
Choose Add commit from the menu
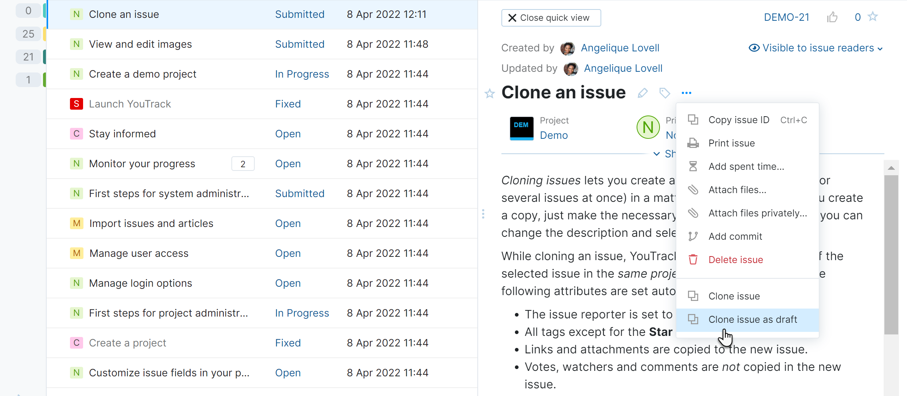(735, 236)
